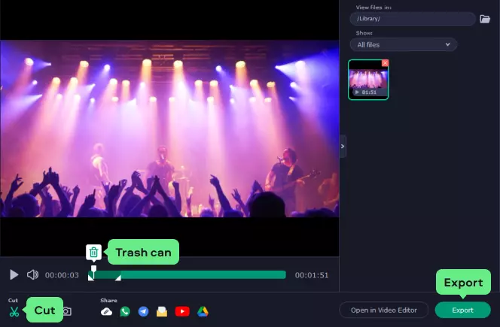Collapse the right file panel arrow
The width and height of the screenshot is (500, 327).
[x=343, y=146]
